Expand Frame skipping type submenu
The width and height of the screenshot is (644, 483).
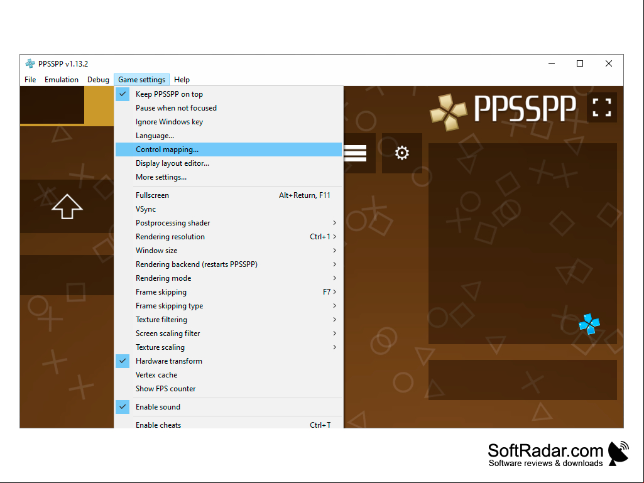click(x=228, y=306)
